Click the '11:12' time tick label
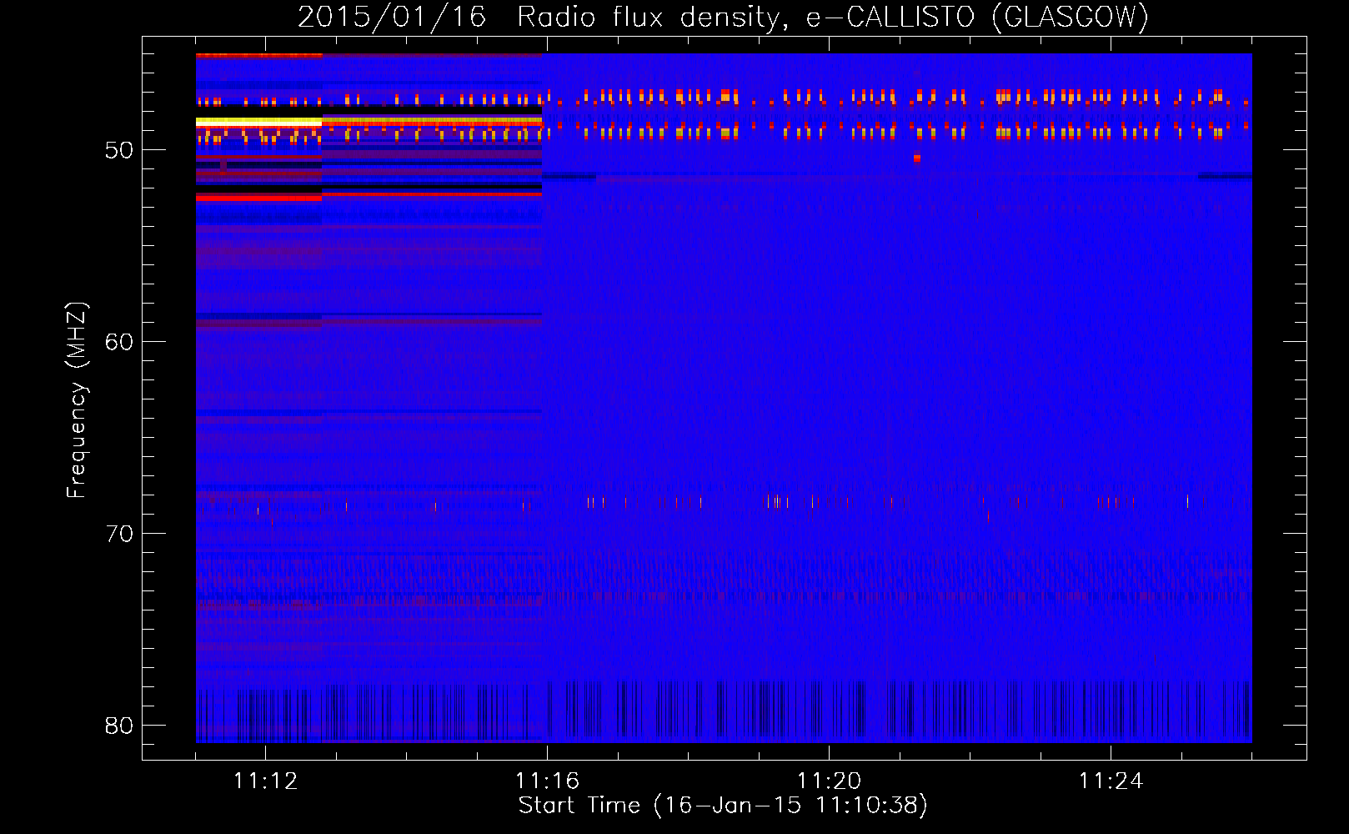Viewport: 1349px width, 834px height. [x=266, y=781]
